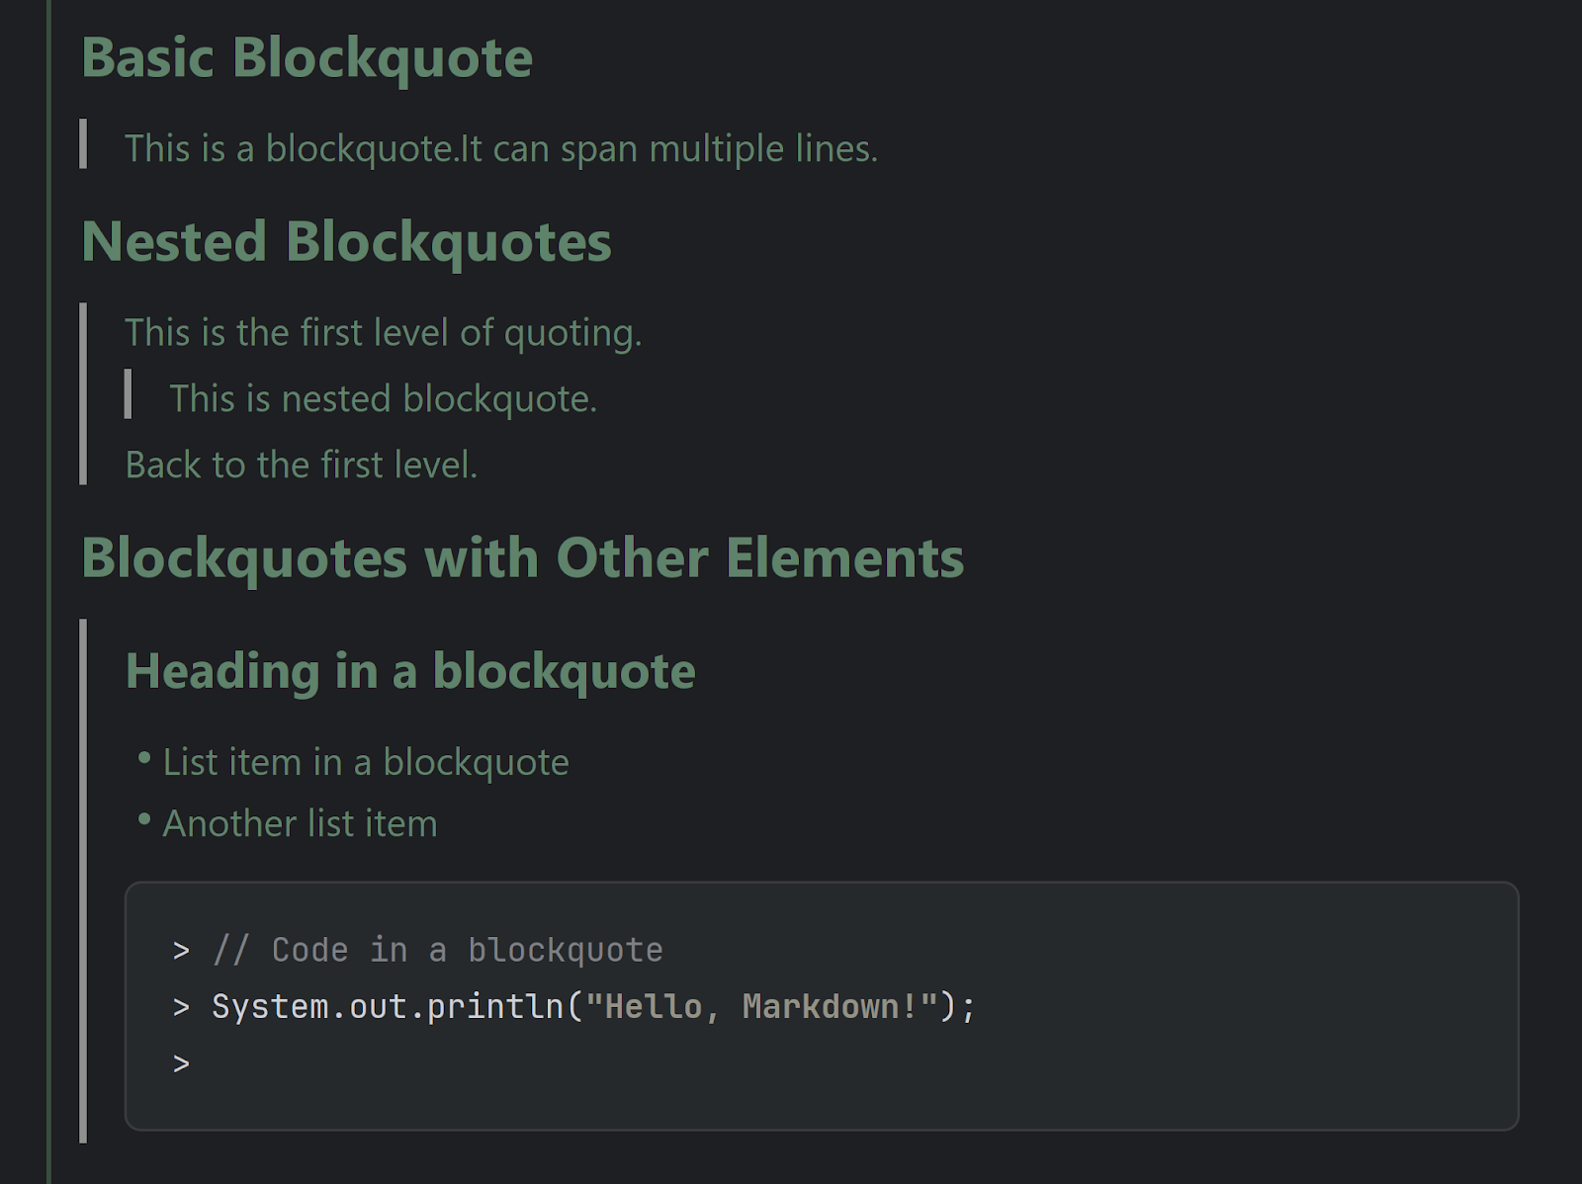Click the '// Code in a blockquote' comment line

coord(438,950)
